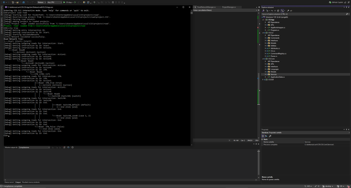Click the develop branch in the status bar
The image size is (351, 188).
coord(328,186)
